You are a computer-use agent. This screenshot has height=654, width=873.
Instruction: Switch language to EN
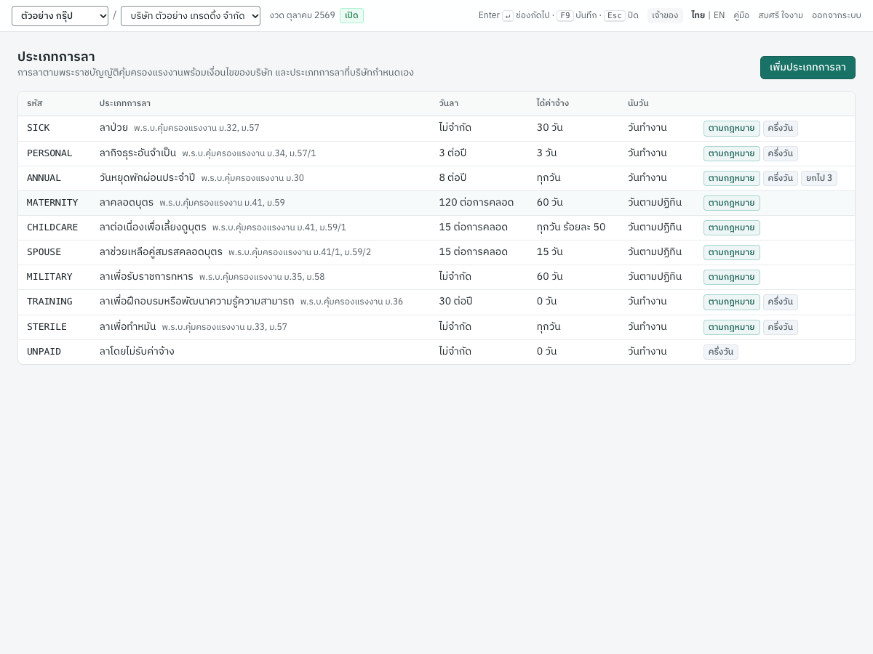coord(719,15)
